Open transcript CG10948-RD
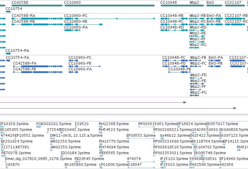The height and width of the screenshot is (169, 248). 172,27
